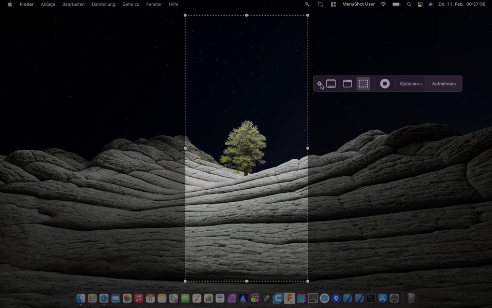Open the blue C app in Dock

[x=278, y=298]
